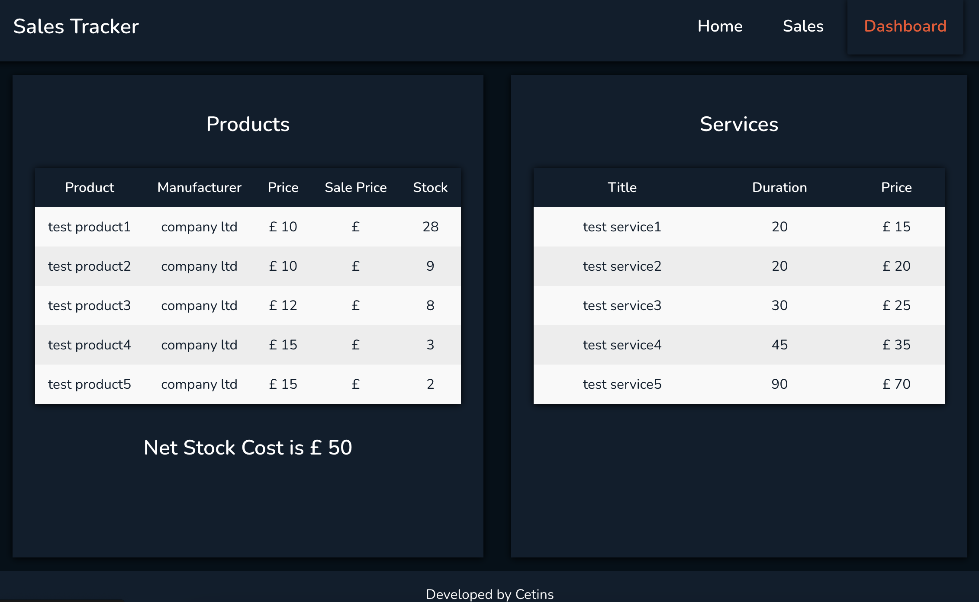This screenshot has width=979, height=602.
Task: Open the Sales navigation item
Action: [803, 26]
